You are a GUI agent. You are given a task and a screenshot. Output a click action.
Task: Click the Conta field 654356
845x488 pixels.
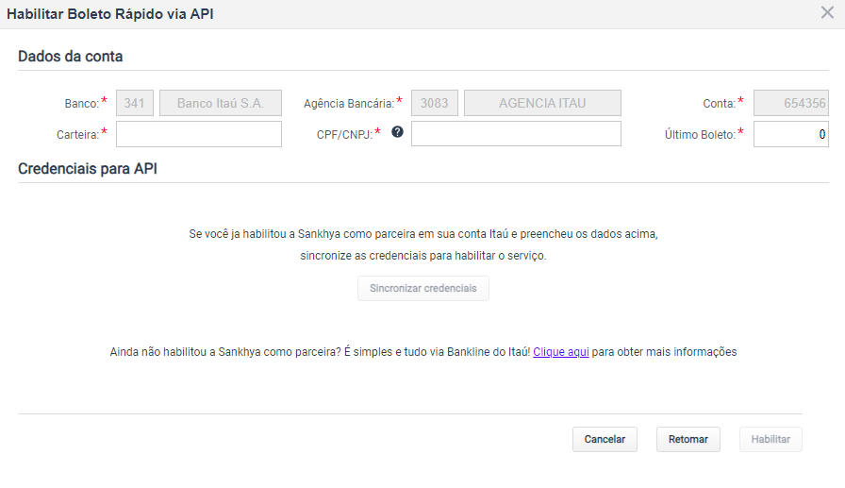pyautogui.click(x=790, y=103)
